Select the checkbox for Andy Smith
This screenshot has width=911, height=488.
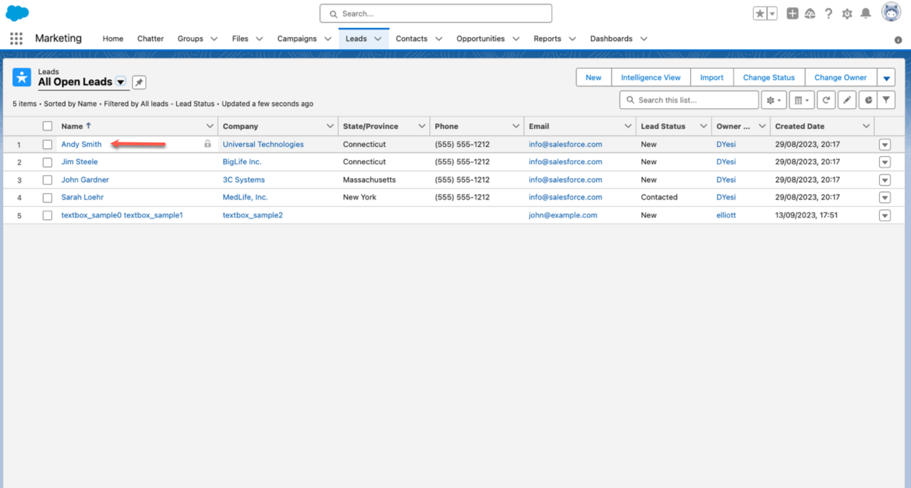(x=48, y=145)
